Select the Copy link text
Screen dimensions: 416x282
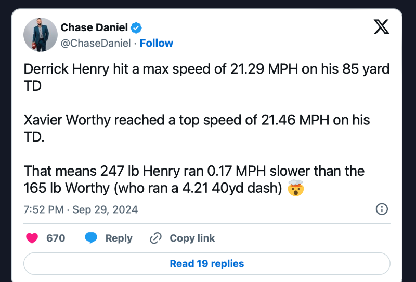192,238
